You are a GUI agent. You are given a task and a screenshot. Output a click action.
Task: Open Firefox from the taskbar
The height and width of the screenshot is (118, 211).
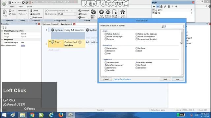pos(61,115)
